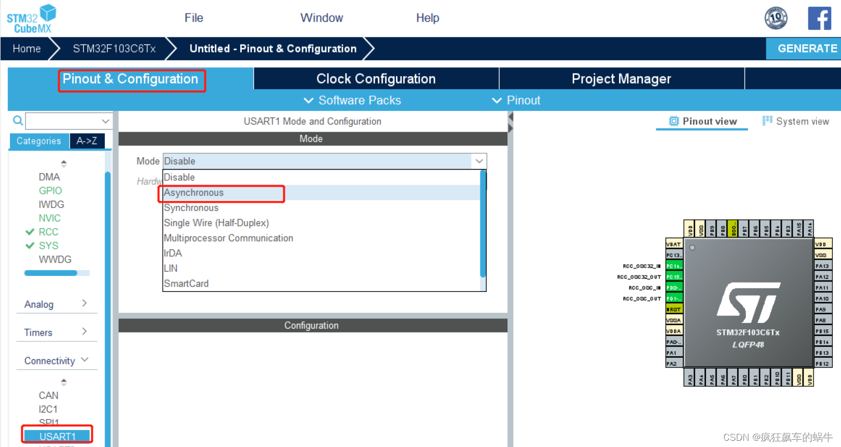The width and height of the screenshot is (841, 447).
Task: Select the BOOT0 pin on top
Action: click(x=734, y=229)
